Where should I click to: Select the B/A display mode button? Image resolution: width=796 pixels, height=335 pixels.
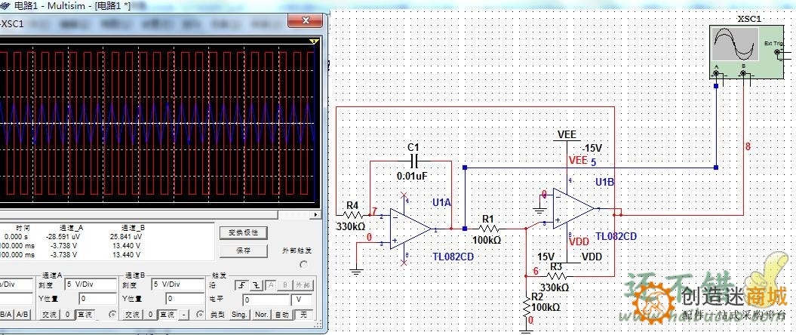(x=6, y=315)
